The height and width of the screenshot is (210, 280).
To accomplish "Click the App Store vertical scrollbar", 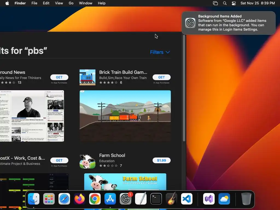I will tap(184, 88).
